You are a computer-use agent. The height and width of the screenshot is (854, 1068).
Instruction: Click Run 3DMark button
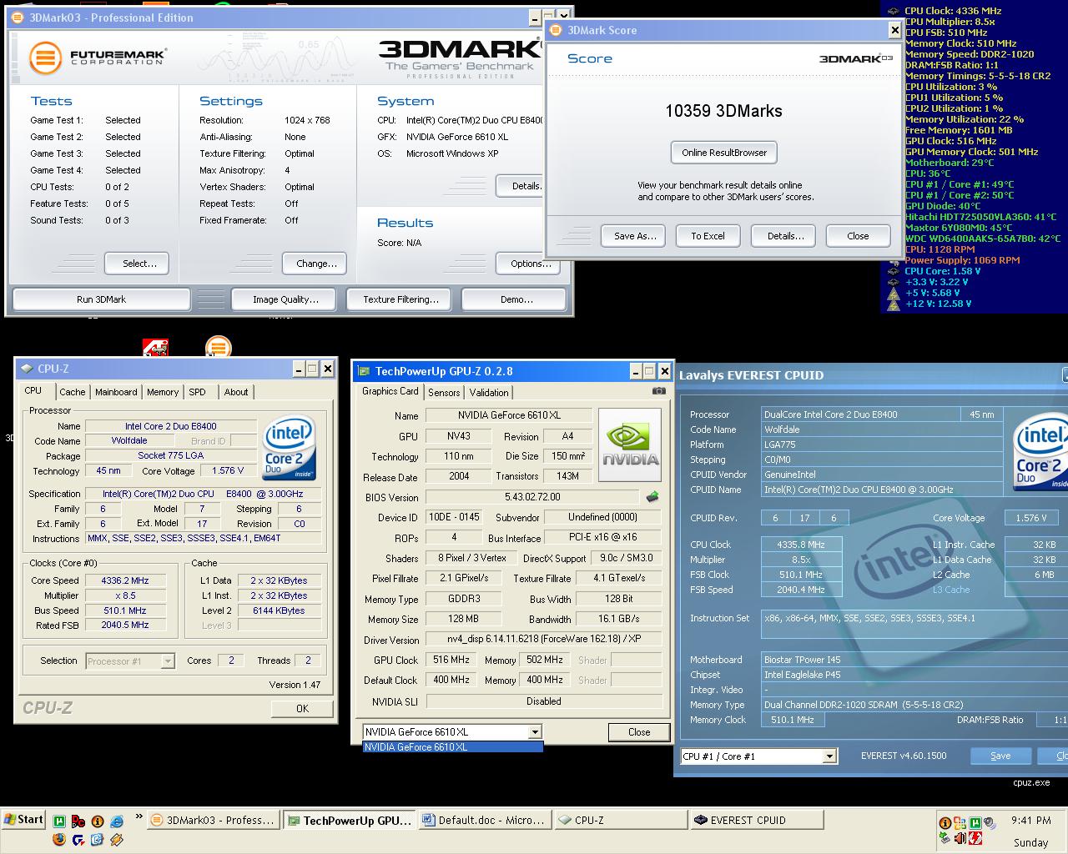pos(102,299)
